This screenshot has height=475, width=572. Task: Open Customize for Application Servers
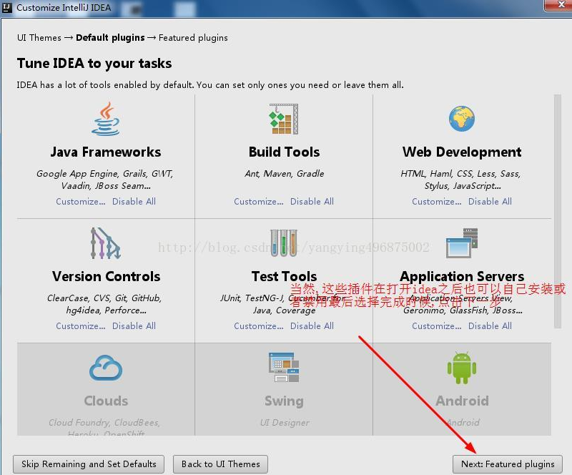point(437,326)
